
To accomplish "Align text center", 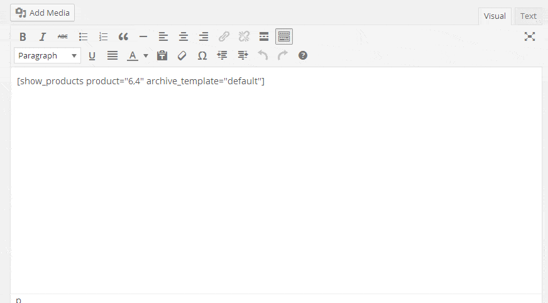I will [184, 36].
